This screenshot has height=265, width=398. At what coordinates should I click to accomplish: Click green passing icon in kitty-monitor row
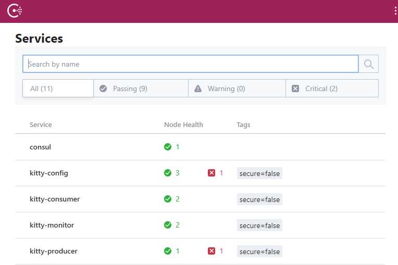[x=168, y=225]
